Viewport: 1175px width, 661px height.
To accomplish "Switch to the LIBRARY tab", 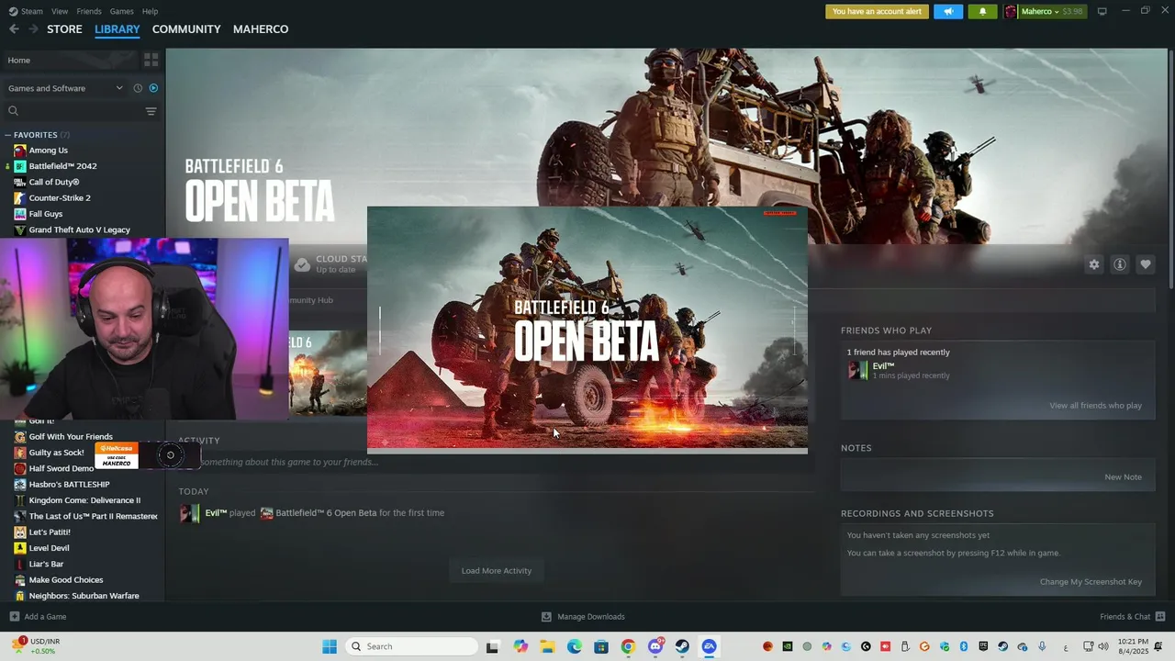I will [x=117, y=29].
